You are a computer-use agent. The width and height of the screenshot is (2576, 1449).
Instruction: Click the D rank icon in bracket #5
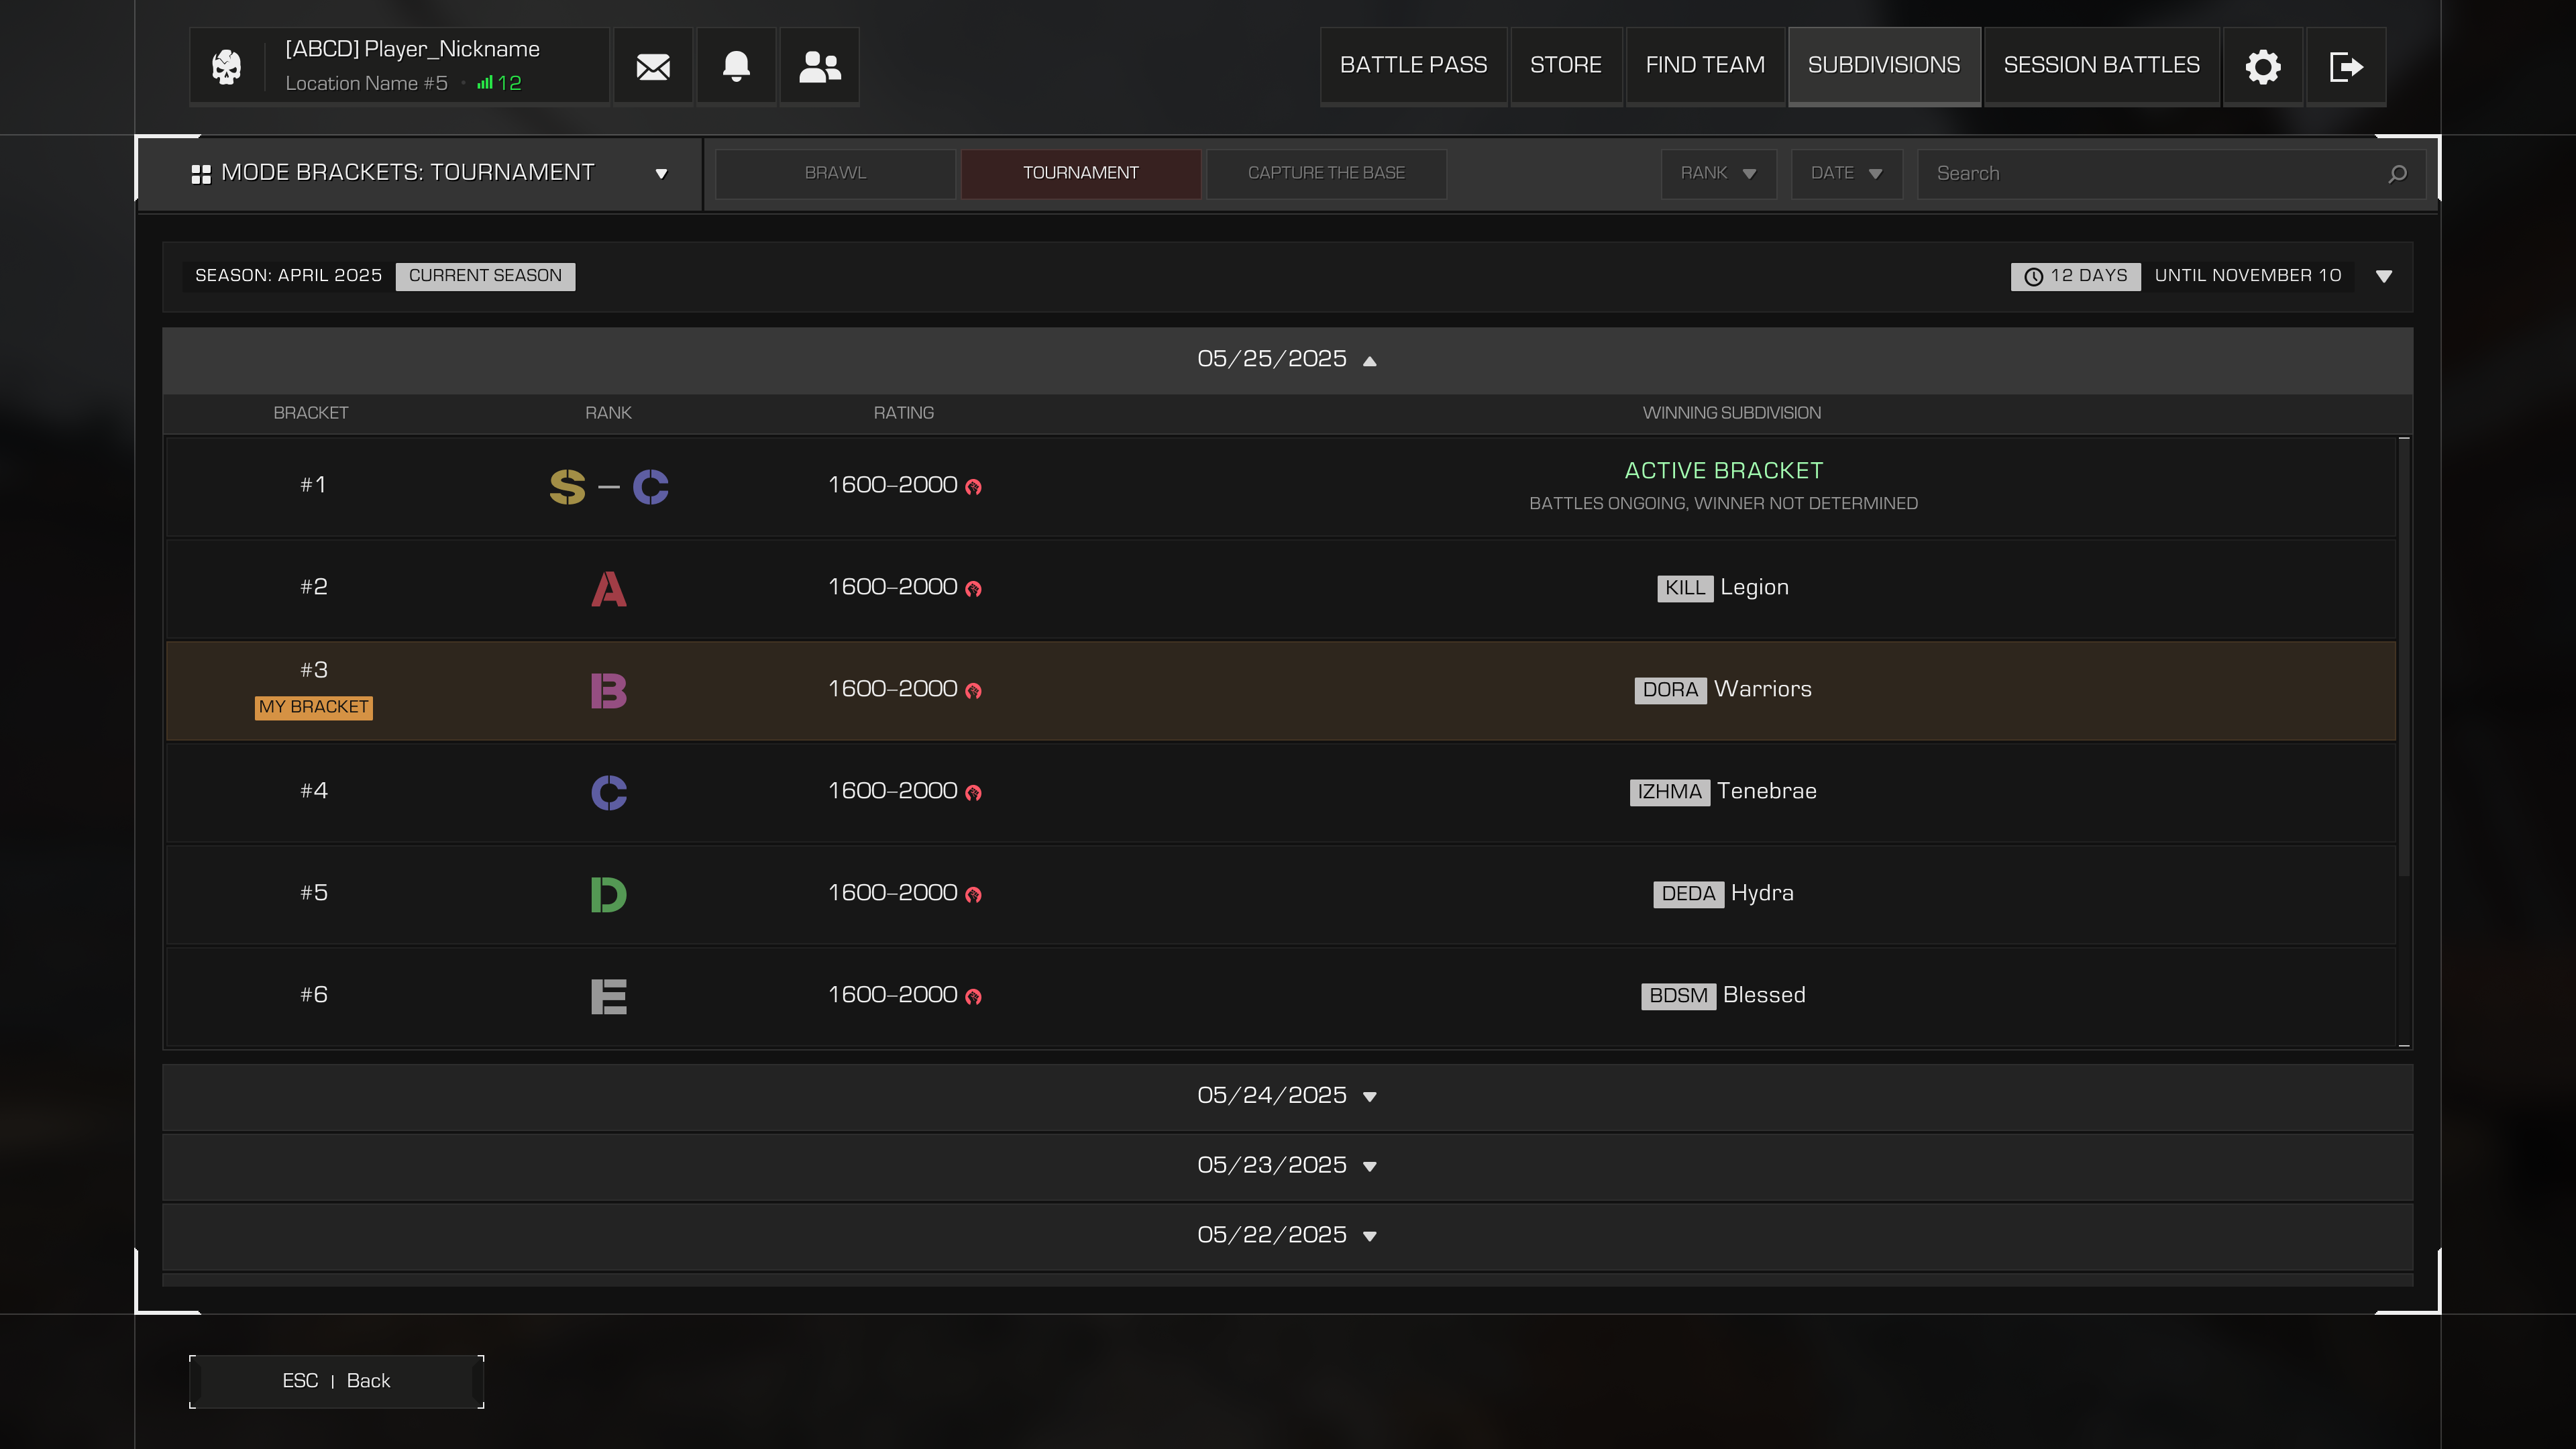609,895
